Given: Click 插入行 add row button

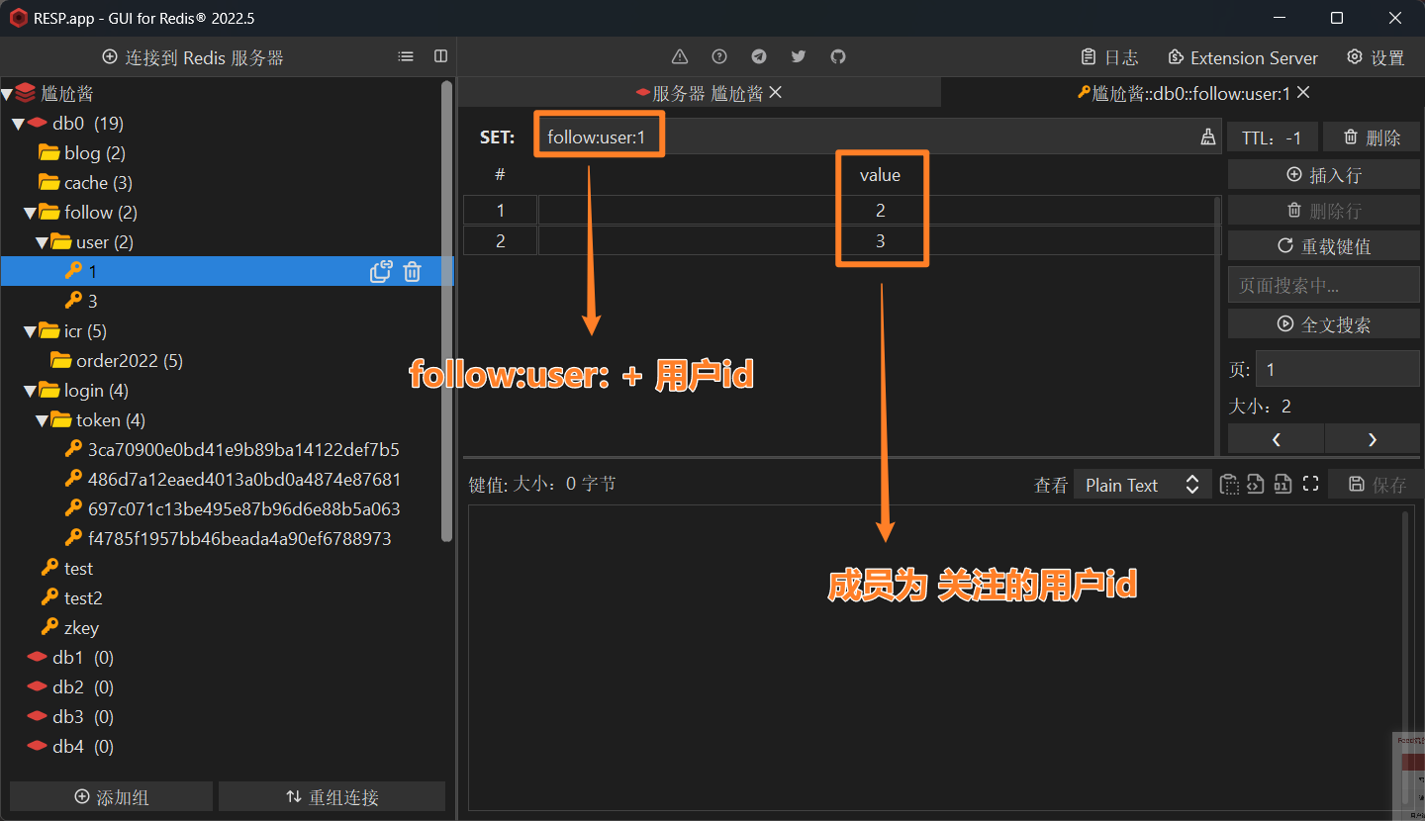Looking at the screenshot, I should point(1324,175).
